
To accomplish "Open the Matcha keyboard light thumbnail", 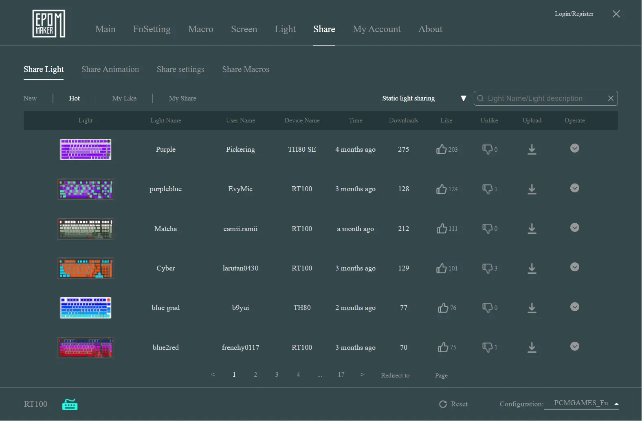I will (86, 229).
